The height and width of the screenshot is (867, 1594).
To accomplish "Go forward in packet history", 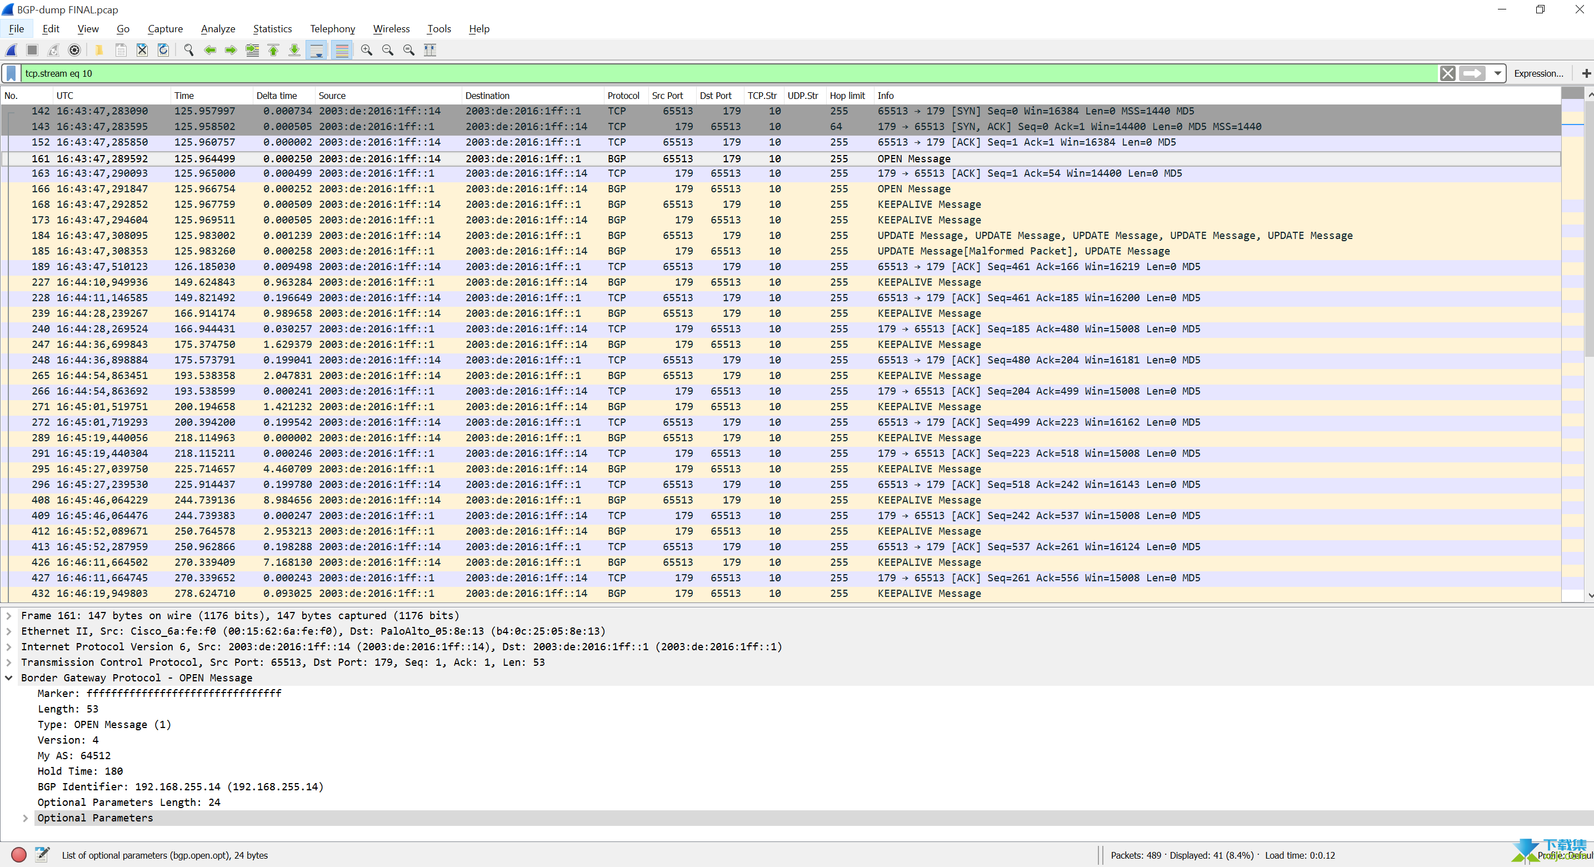I will pos(231,50).
